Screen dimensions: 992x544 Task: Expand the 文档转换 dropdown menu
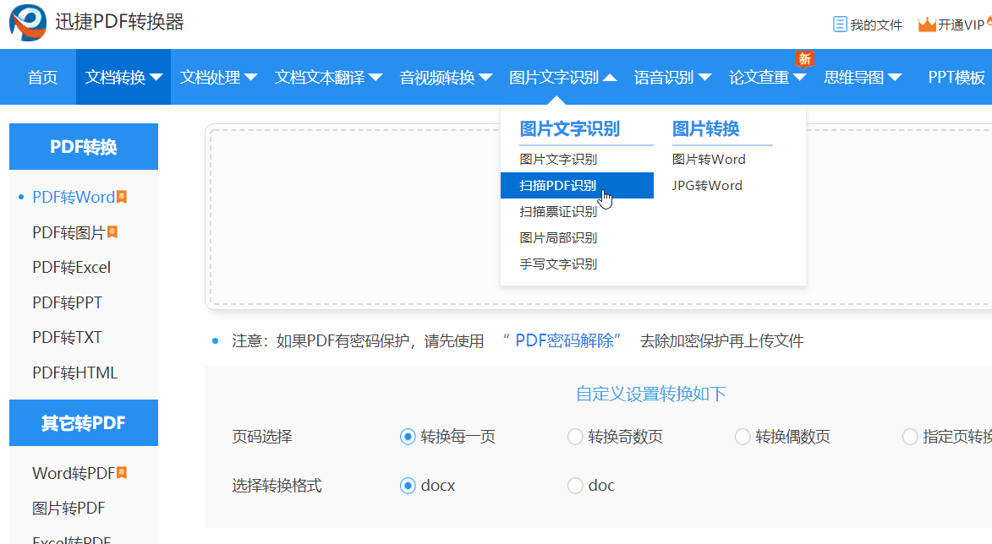123,77
